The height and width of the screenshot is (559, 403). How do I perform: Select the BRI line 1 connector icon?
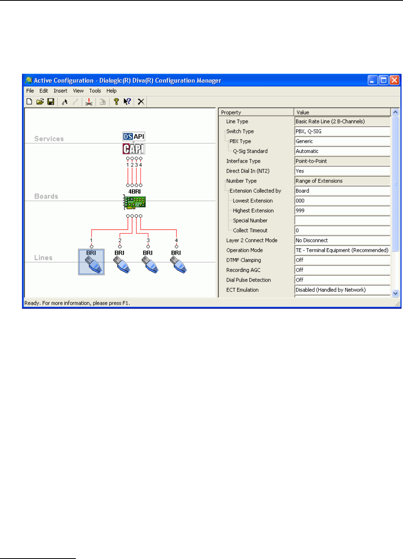[x=92, y=262]
